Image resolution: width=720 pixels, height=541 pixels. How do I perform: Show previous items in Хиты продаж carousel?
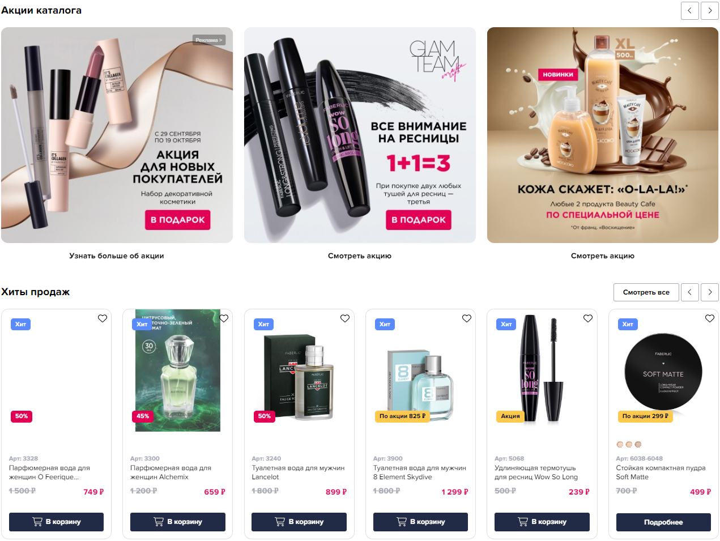689,292
